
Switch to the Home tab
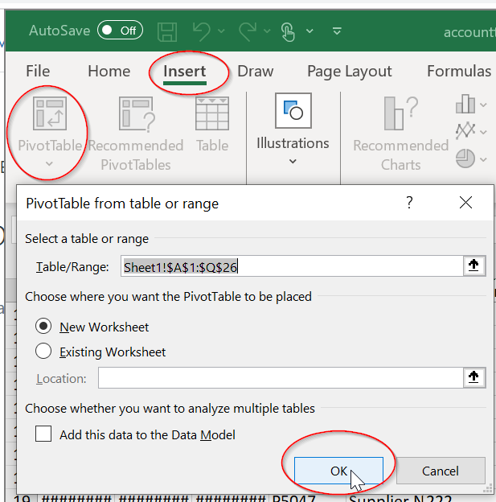click(109, 71)
